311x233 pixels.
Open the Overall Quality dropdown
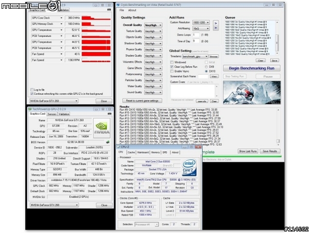[x=154, y=25]
